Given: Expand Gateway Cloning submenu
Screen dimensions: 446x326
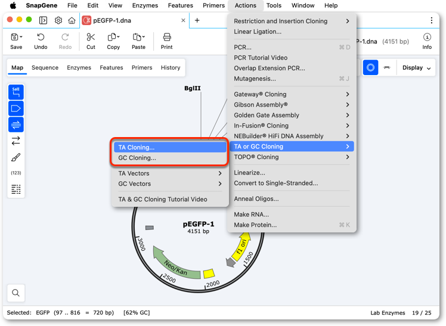Looking at the screenshot, I should 292,94.
